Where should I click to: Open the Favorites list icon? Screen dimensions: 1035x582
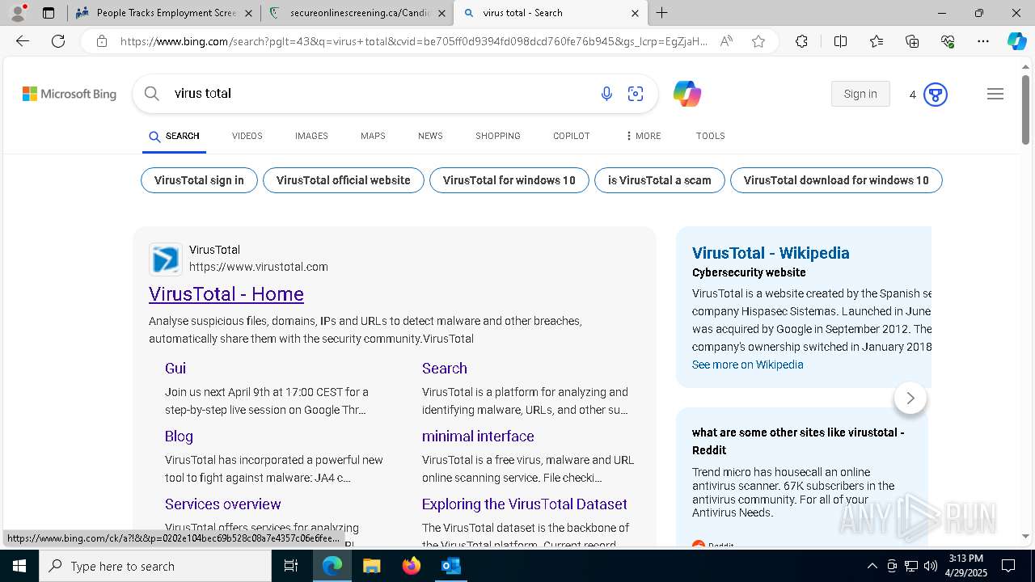(x=877, y=41)
